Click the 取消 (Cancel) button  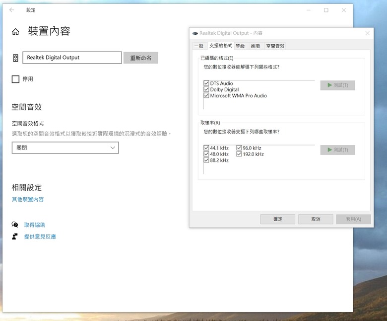(316, 219)
